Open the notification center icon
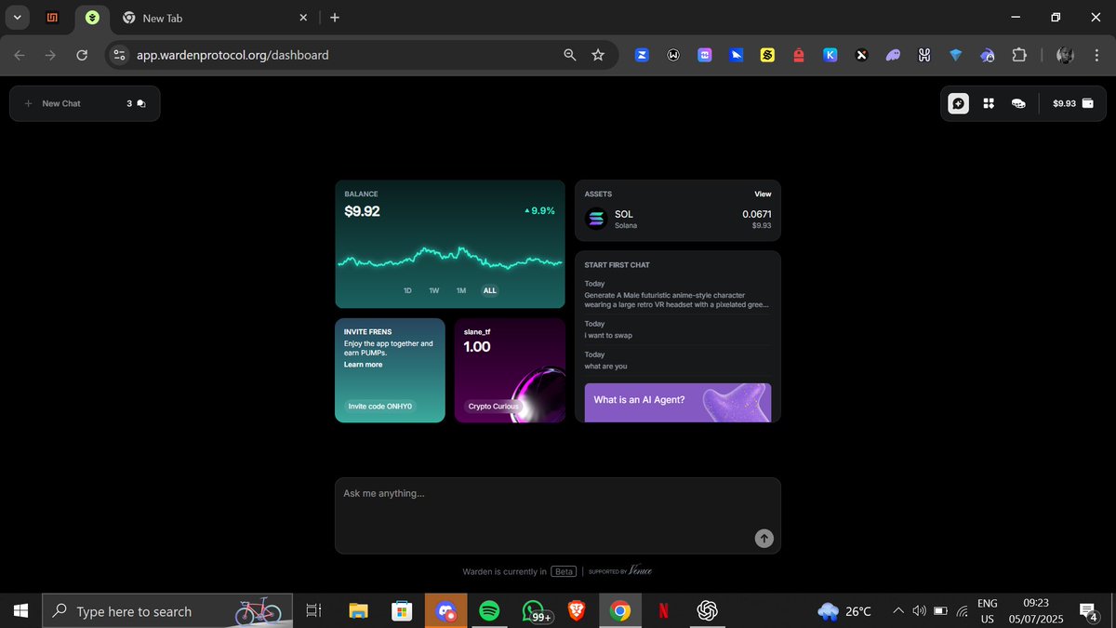Image resolution: width=1116 pixels, height=628 pixels. pyautogui.click(x=1088, y=611)
